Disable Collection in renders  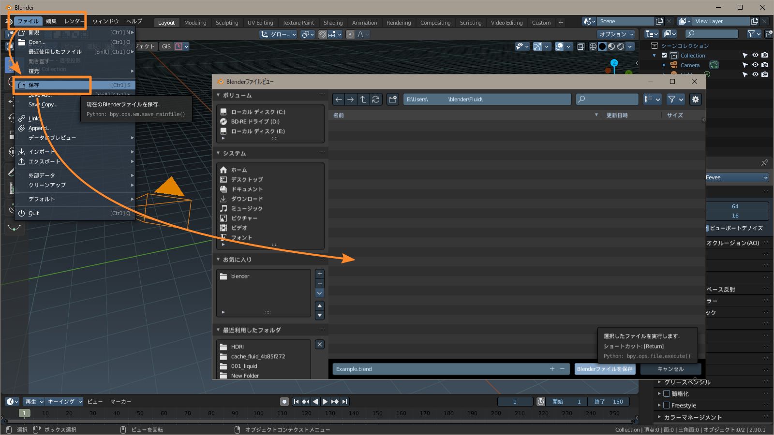pos(765,56)
